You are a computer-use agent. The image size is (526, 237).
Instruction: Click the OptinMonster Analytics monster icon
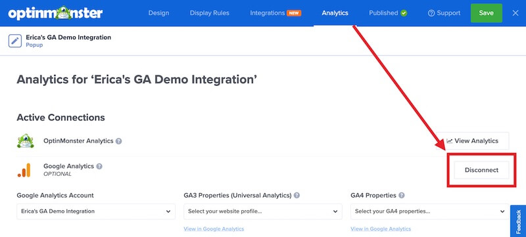[26, 141]
